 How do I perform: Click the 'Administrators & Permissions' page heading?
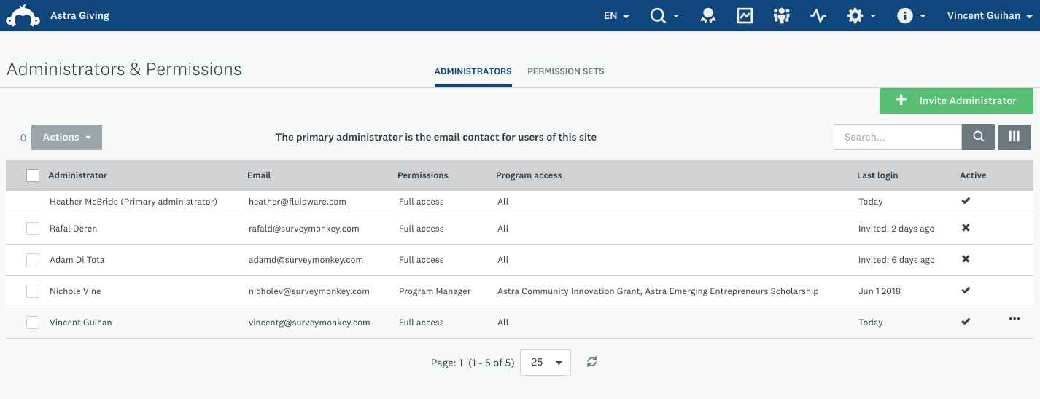pyautogui.click(x=124, y=69)
